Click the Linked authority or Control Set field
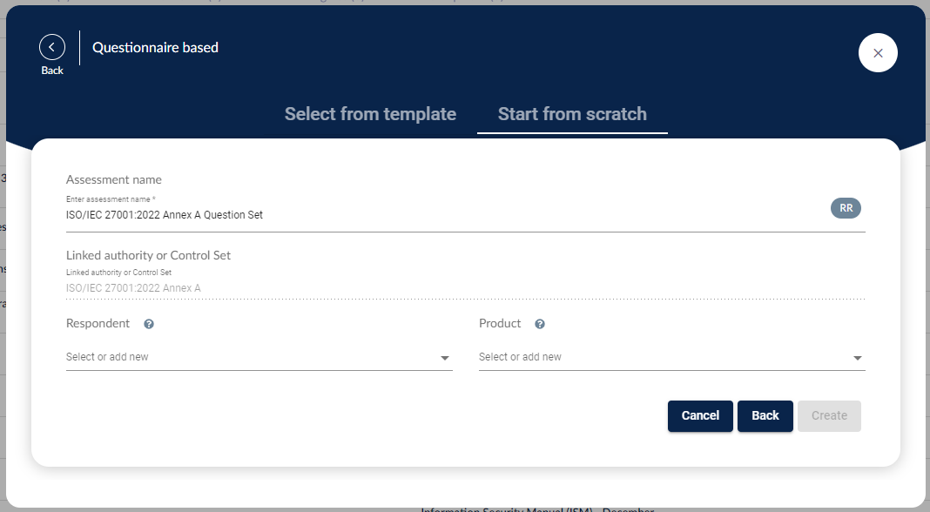Viewport: 930px width, 512px height. pyautogui.click(x=466, y=287)
